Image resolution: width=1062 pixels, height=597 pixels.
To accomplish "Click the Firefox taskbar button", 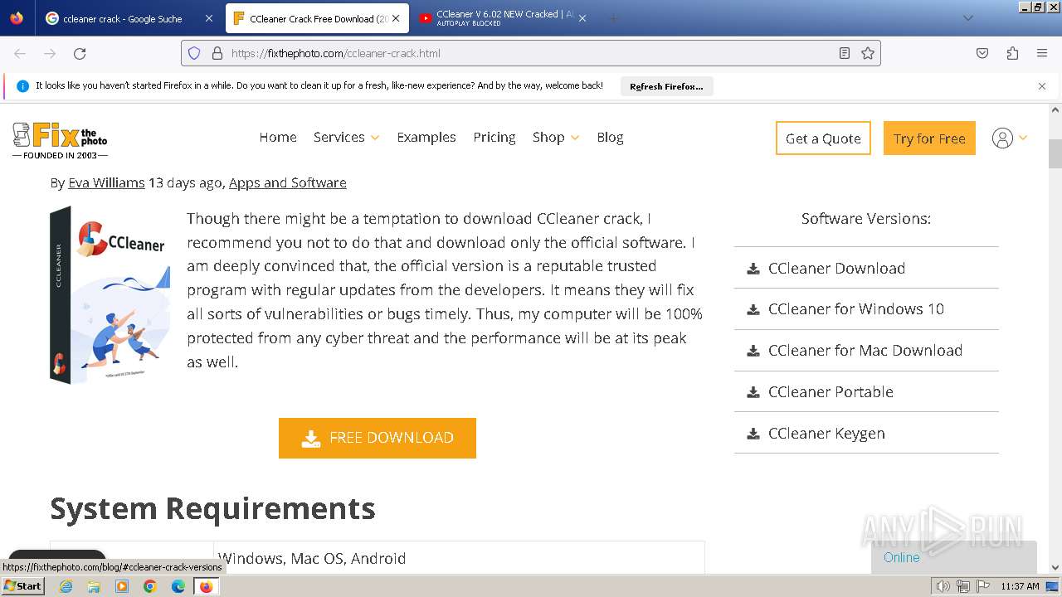I will [x=206, y=586].
